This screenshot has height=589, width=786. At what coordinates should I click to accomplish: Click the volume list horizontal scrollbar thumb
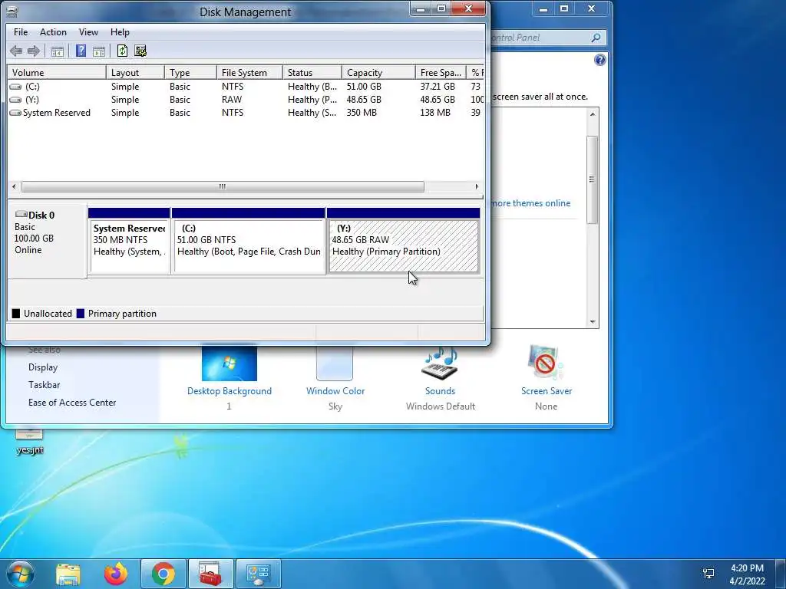223,187
